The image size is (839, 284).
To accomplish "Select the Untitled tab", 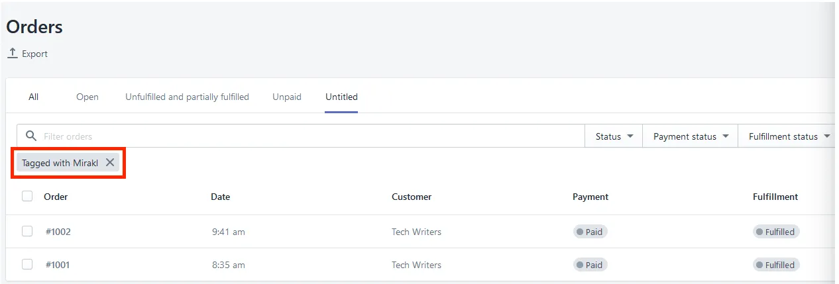I will click(x=341, y=97).
